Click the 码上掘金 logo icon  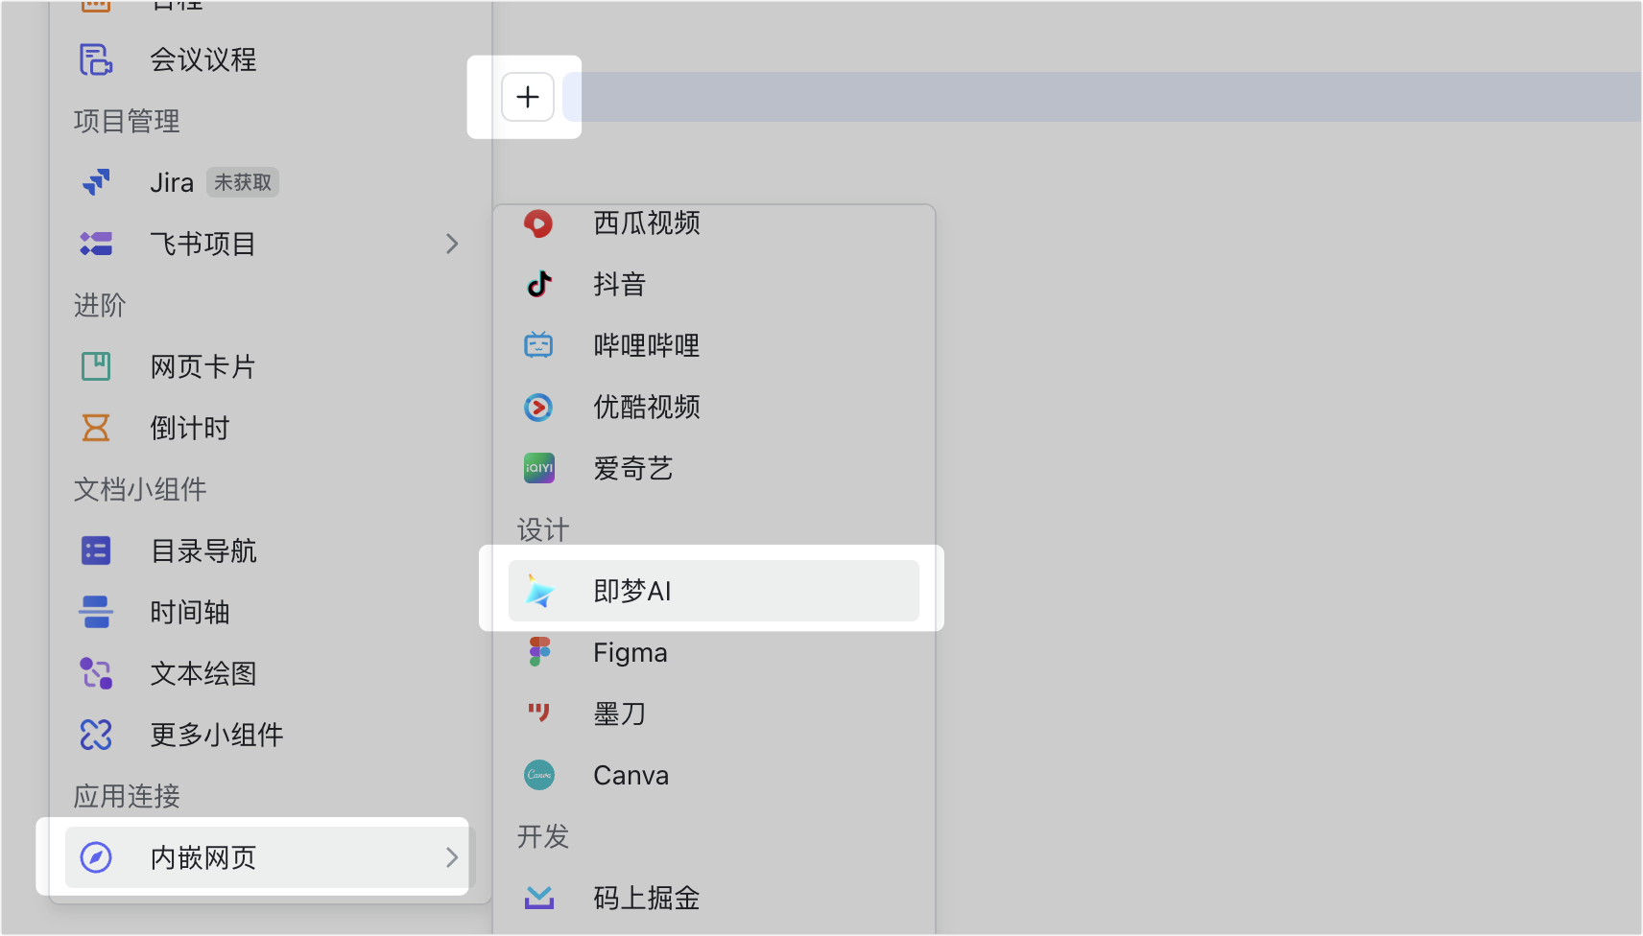(x=539, y=898)
